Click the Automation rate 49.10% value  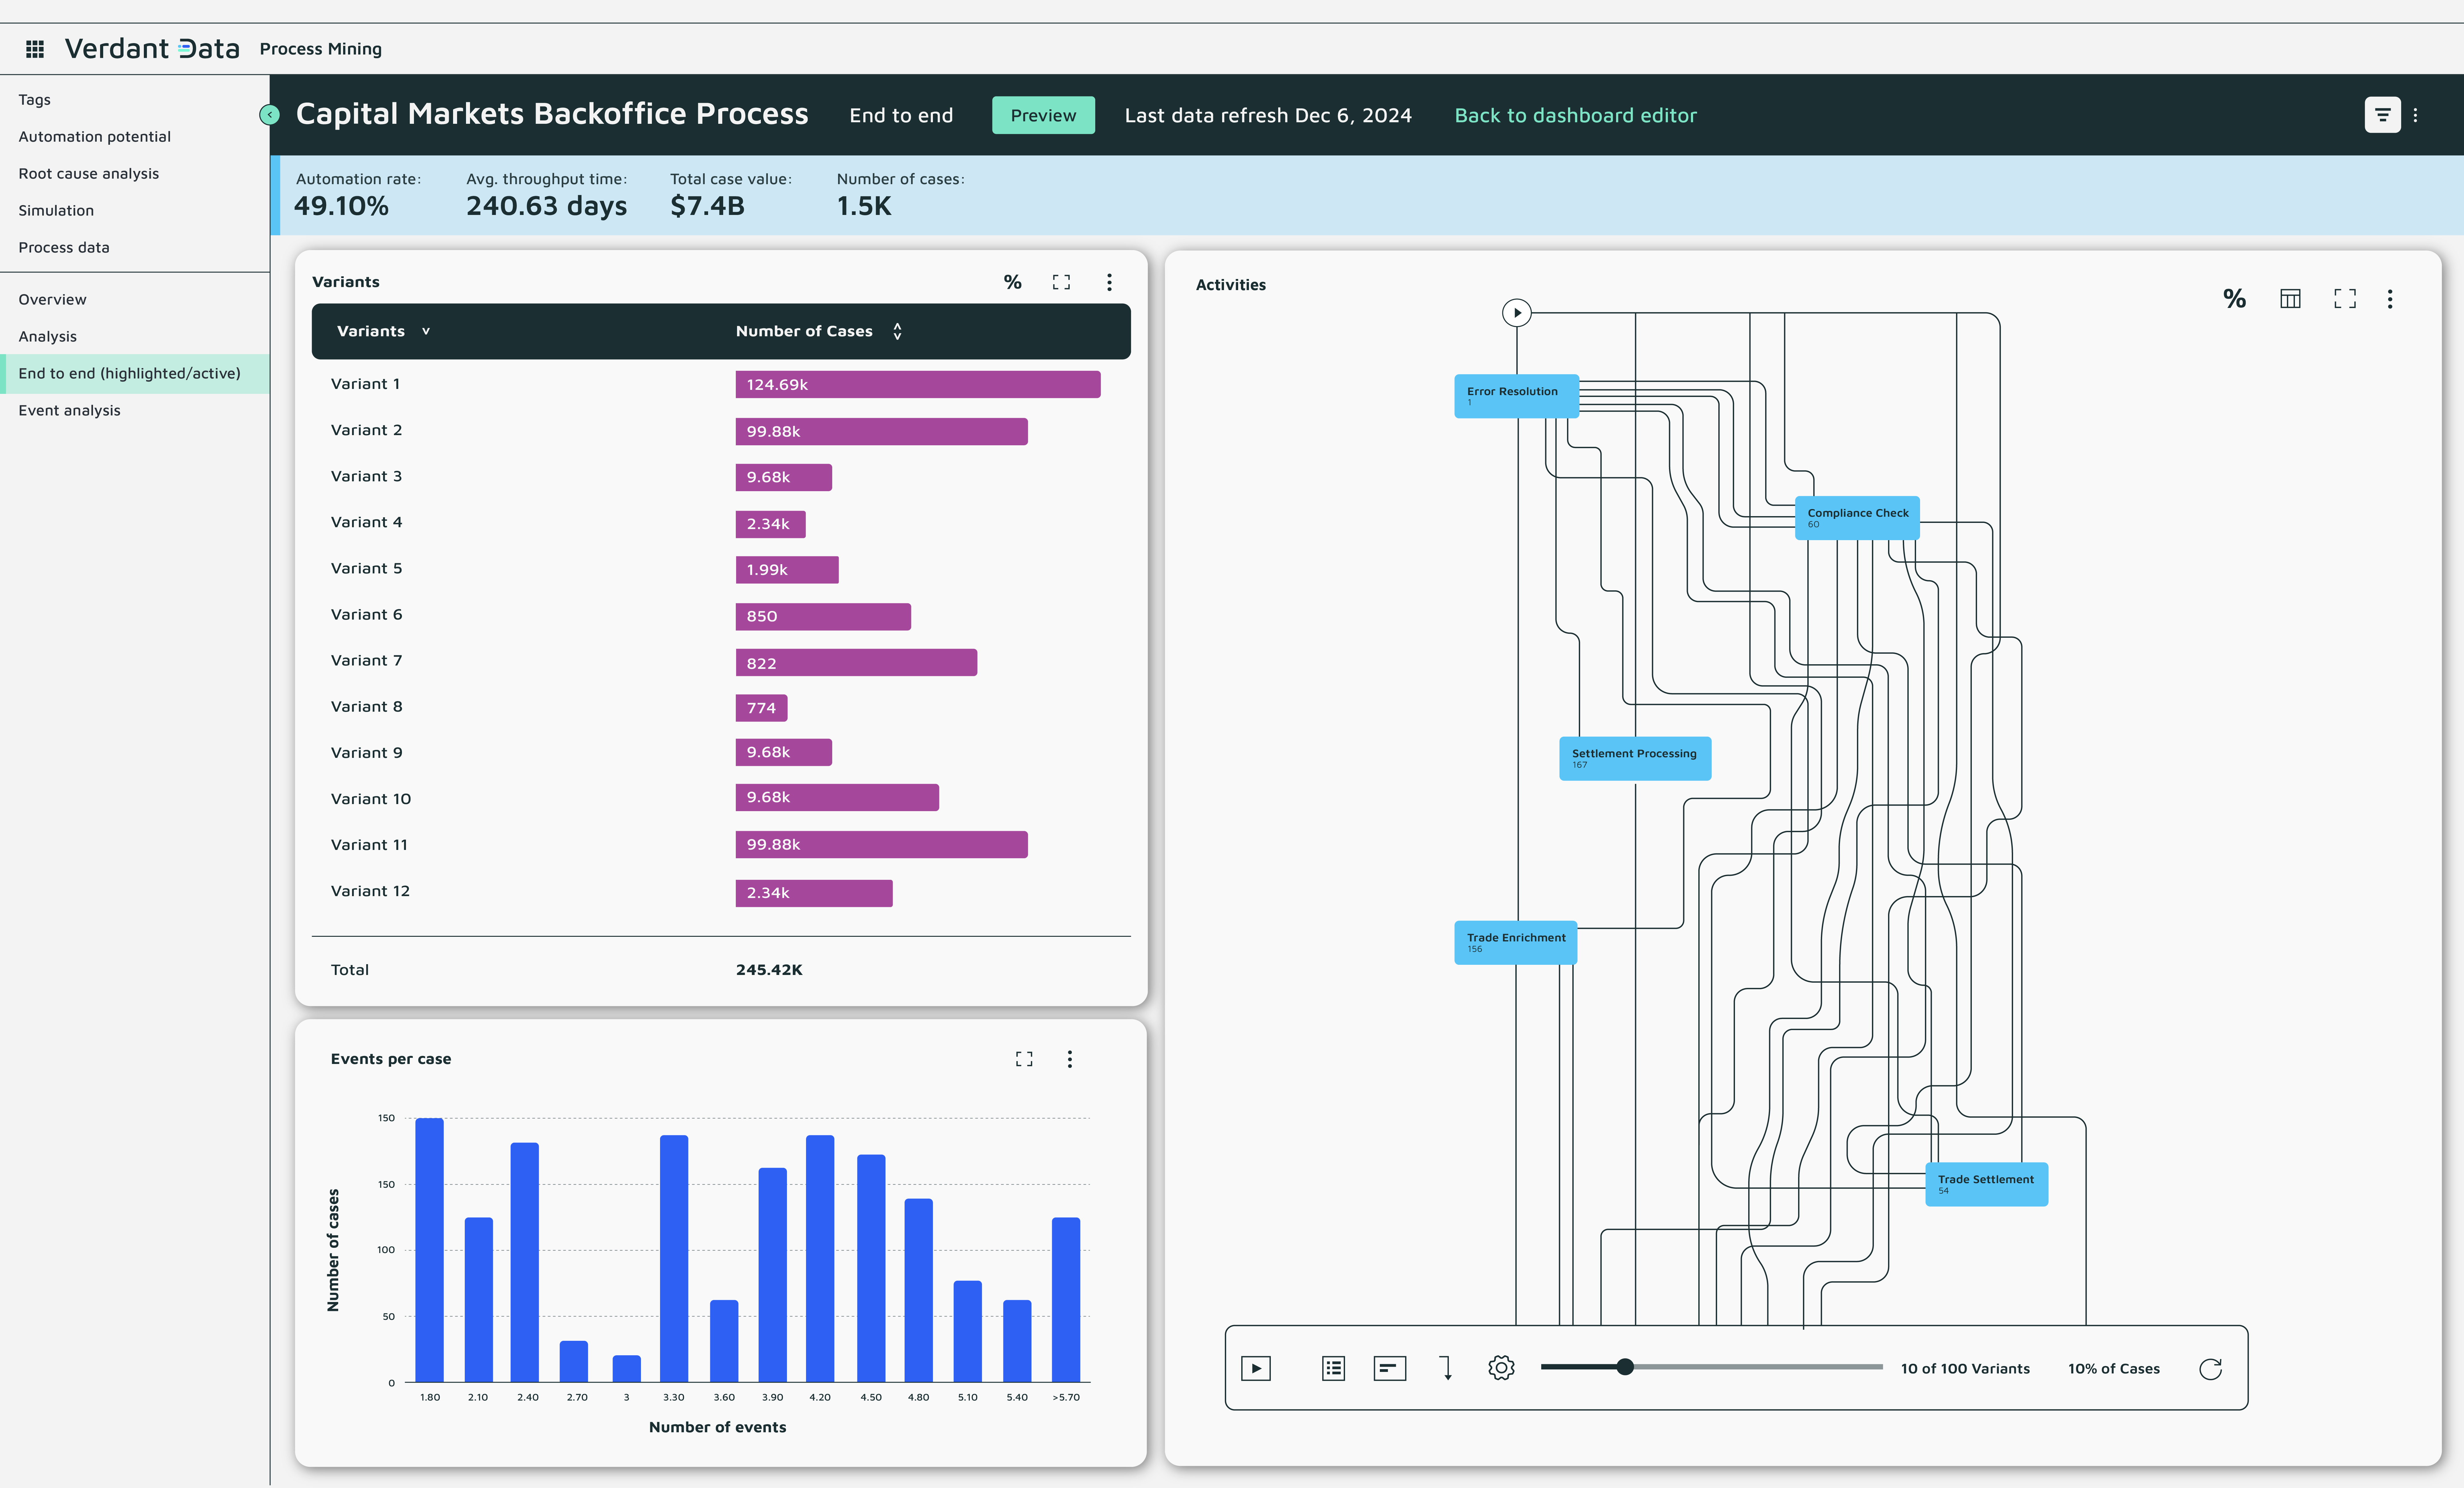click(341, 206)
